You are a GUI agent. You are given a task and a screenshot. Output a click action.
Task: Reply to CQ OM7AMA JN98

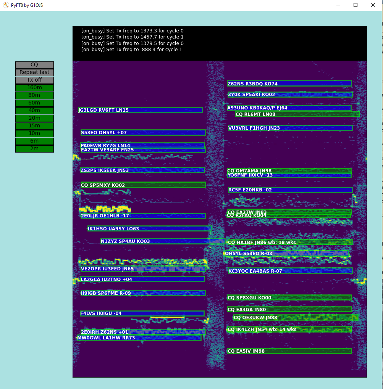tap(289, 170)
